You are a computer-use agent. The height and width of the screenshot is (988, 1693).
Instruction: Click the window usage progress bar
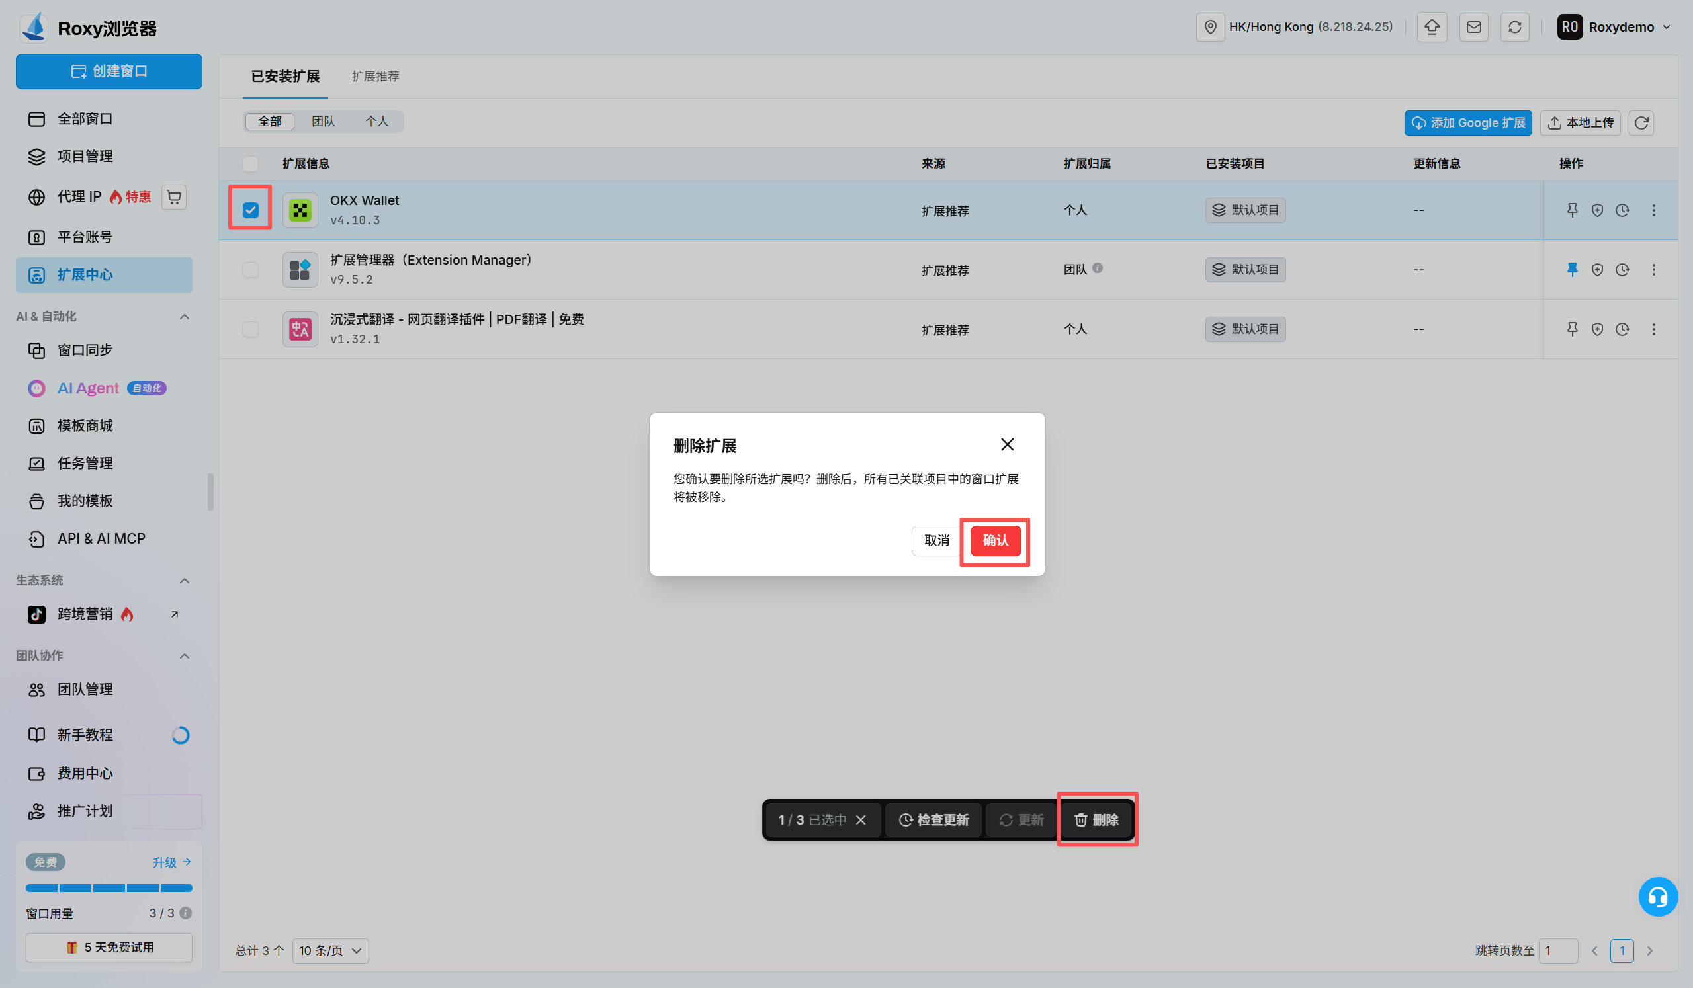[x=109, y=888]
